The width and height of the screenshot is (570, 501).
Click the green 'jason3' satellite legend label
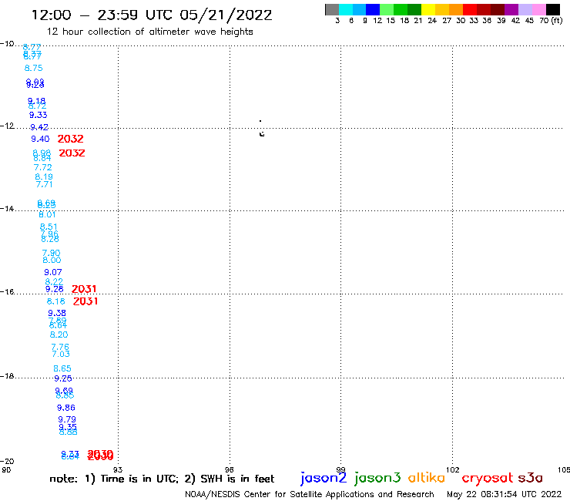point(377,478)
